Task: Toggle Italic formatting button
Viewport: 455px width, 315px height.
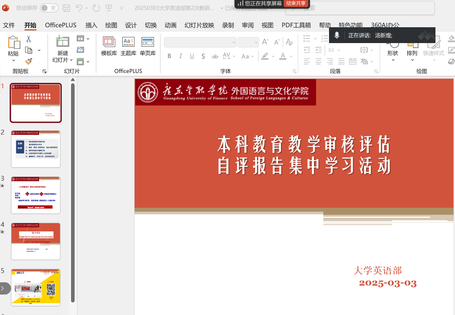Action: point(180,56)
